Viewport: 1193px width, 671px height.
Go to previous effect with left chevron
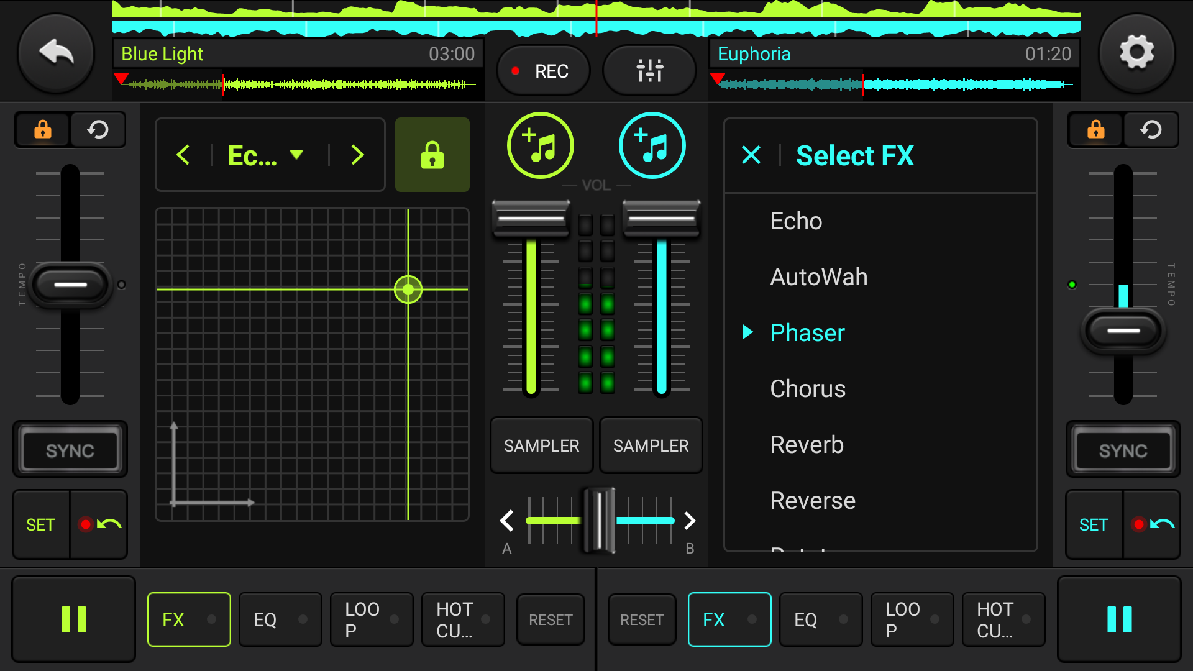pyautogui.click(x=183, y=155)
